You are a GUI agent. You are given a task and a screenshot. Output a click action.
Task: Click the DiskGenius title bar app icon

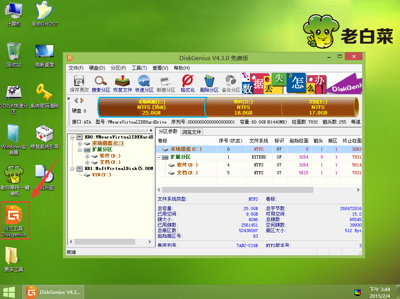coord(70,58)
